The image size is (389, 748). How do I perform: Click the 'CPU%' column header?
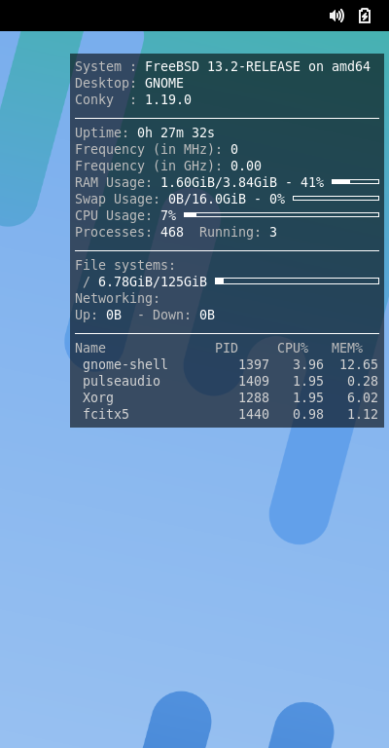pos(293,349)
